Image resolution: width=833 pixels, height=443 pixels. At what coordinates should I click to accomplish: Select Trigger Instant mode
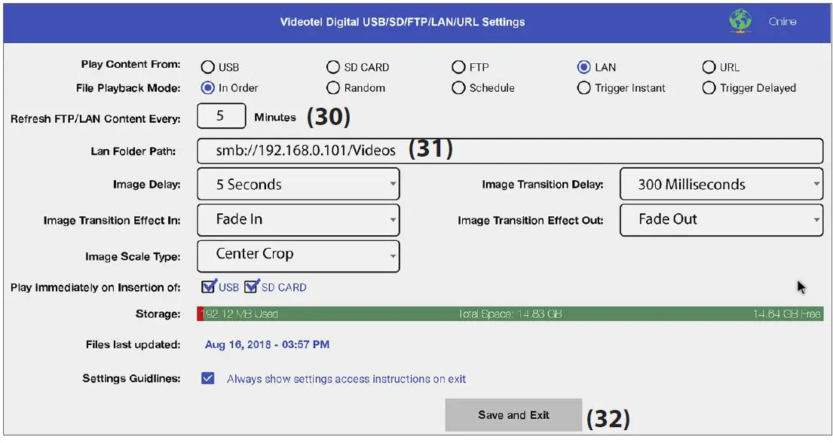pos(584,87)
